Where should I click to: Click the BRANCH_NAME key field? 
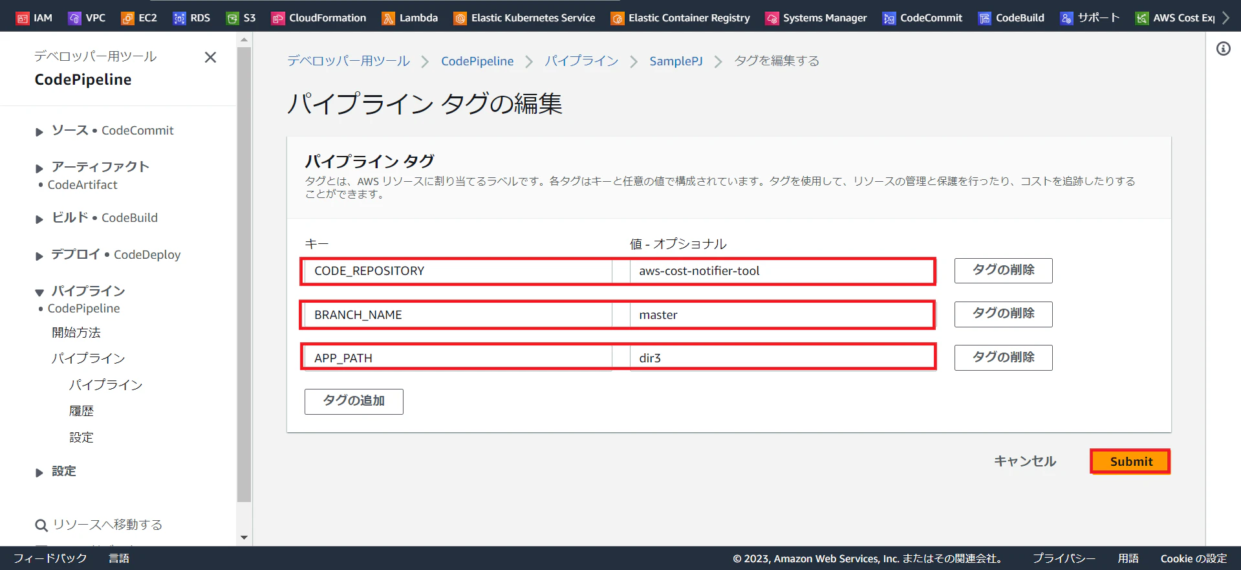(459, 315)
